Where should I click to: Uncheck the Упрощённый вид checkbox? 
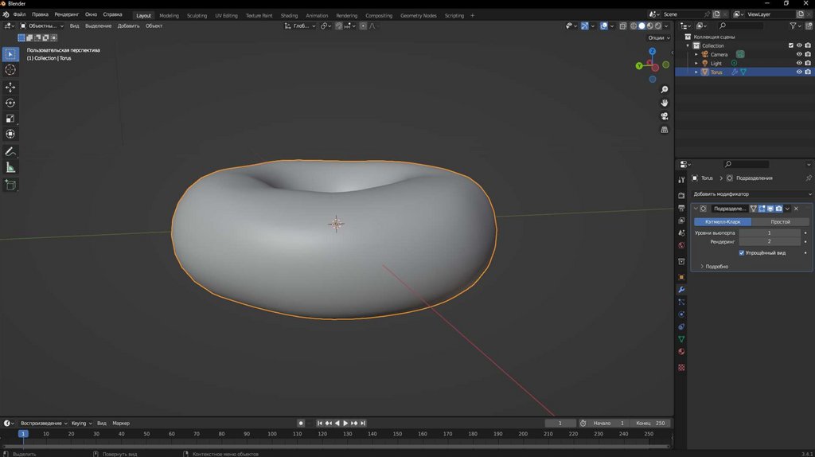pyautogui.click(x=742, y=253)
